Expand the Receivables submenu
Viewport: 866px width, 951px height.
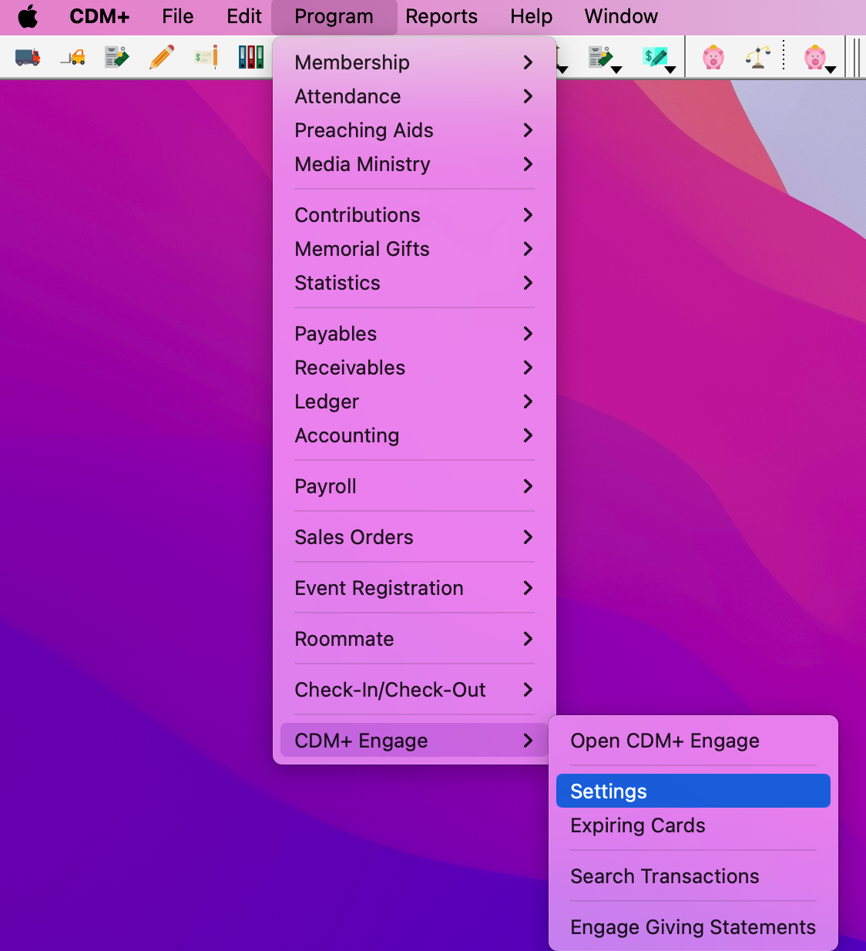coord(415,368)
